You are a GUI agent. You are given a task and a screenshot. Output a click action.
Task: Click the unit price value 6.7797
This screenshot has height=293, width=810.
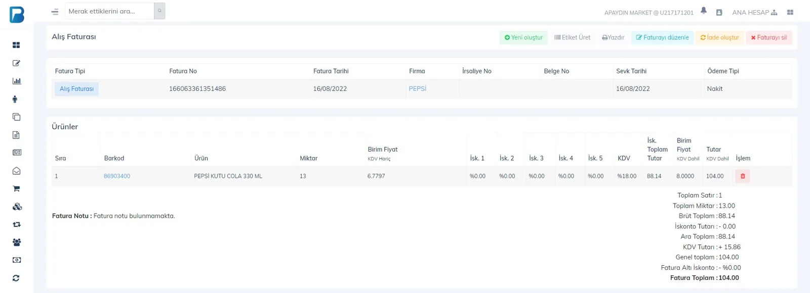tap(376, 176)
